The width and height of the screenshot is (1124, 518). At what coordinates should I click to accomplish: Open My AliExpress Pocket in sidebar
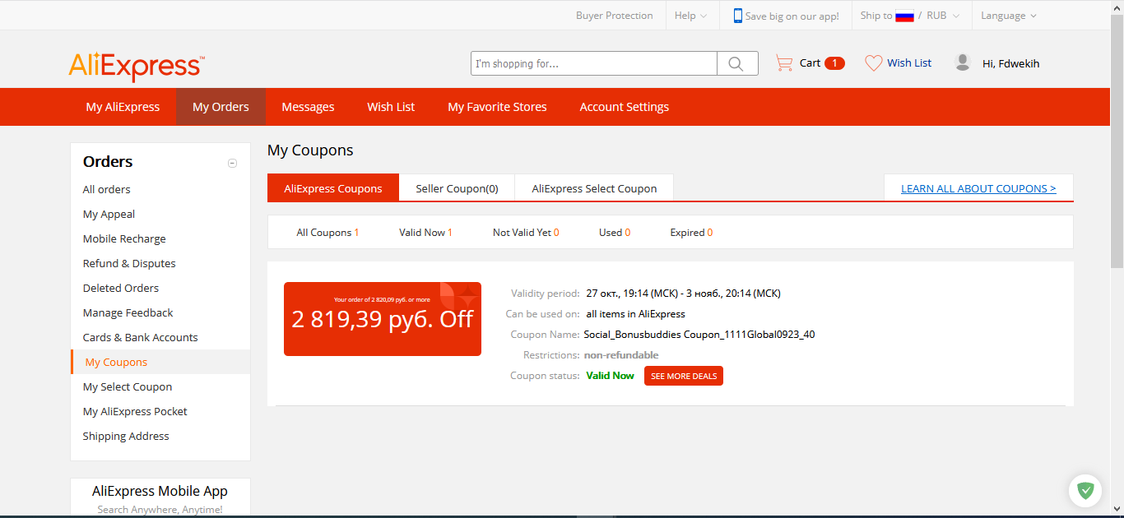(135, 411)
